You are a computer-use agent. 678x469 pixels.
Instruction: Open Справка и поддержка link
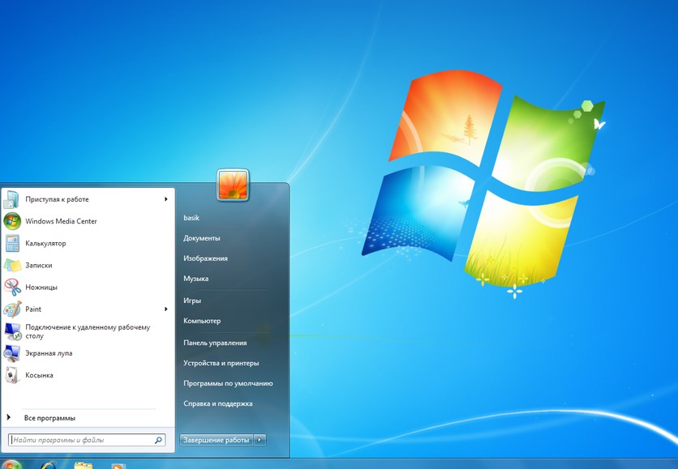coord(218,403)
